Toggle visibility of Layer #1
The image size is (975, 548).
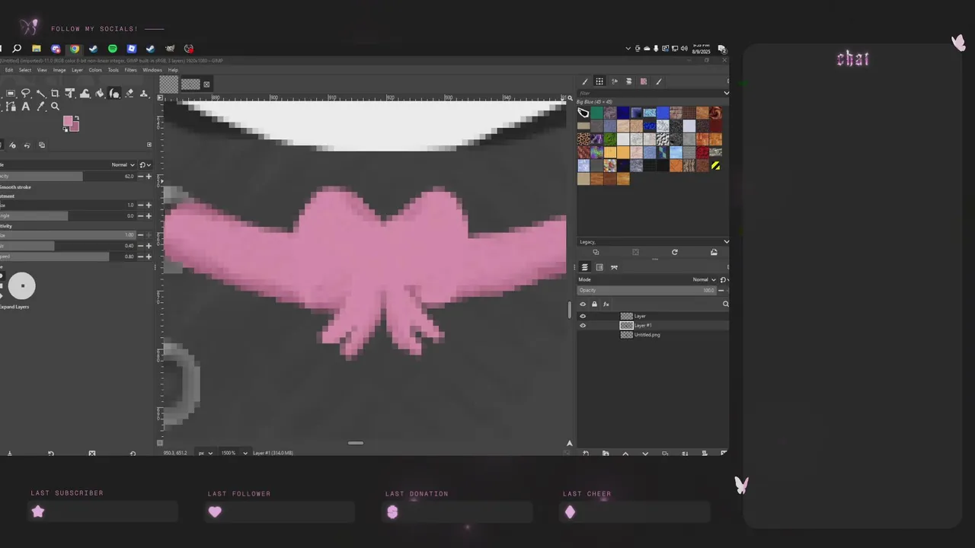tap(583, 325)
